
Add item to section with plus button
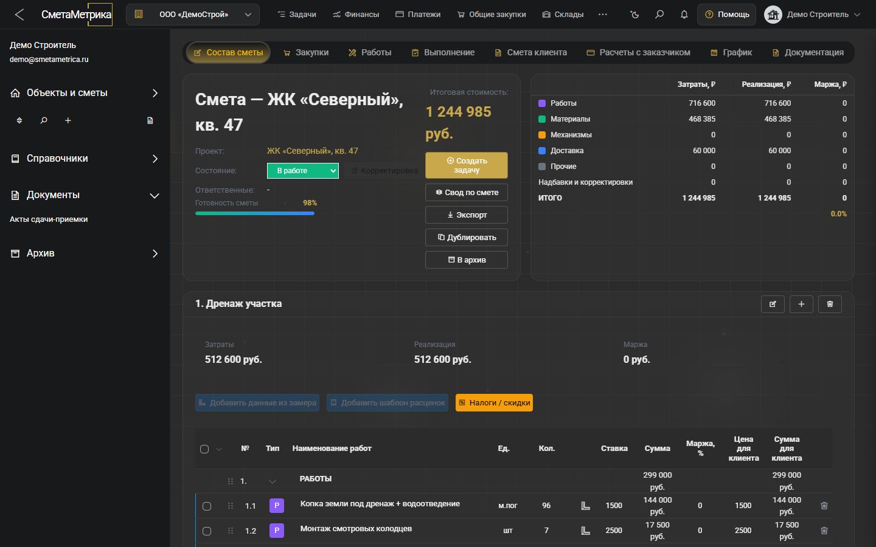801,304
